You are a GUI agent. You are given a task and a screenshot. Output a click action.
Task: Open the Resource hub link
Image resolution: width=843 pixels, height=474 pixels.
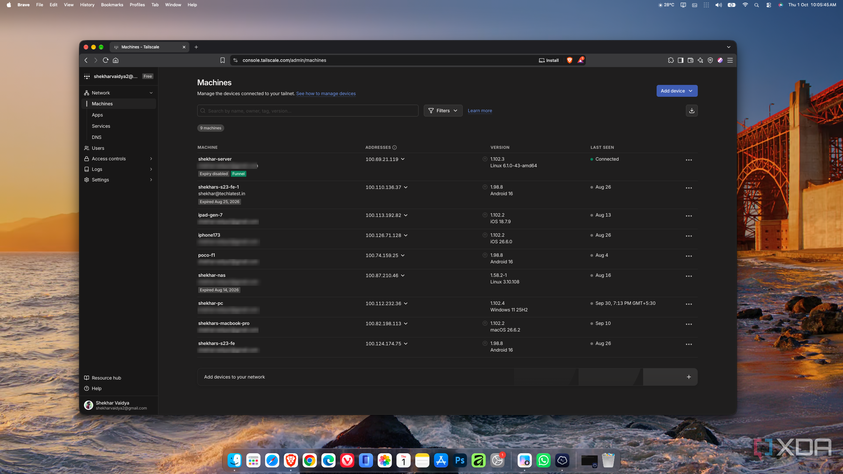coord(106,378)
